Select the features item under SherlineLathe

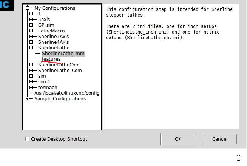(x=51, y=59)
